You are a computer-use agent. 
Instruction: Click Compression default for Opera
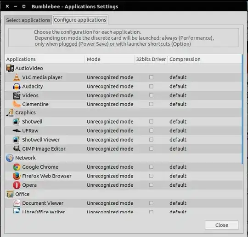coord(178,185)
